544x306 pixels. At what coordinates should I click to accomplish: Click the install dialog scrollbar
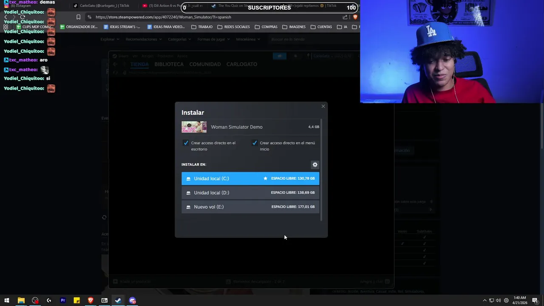click(x=322, y=170)
